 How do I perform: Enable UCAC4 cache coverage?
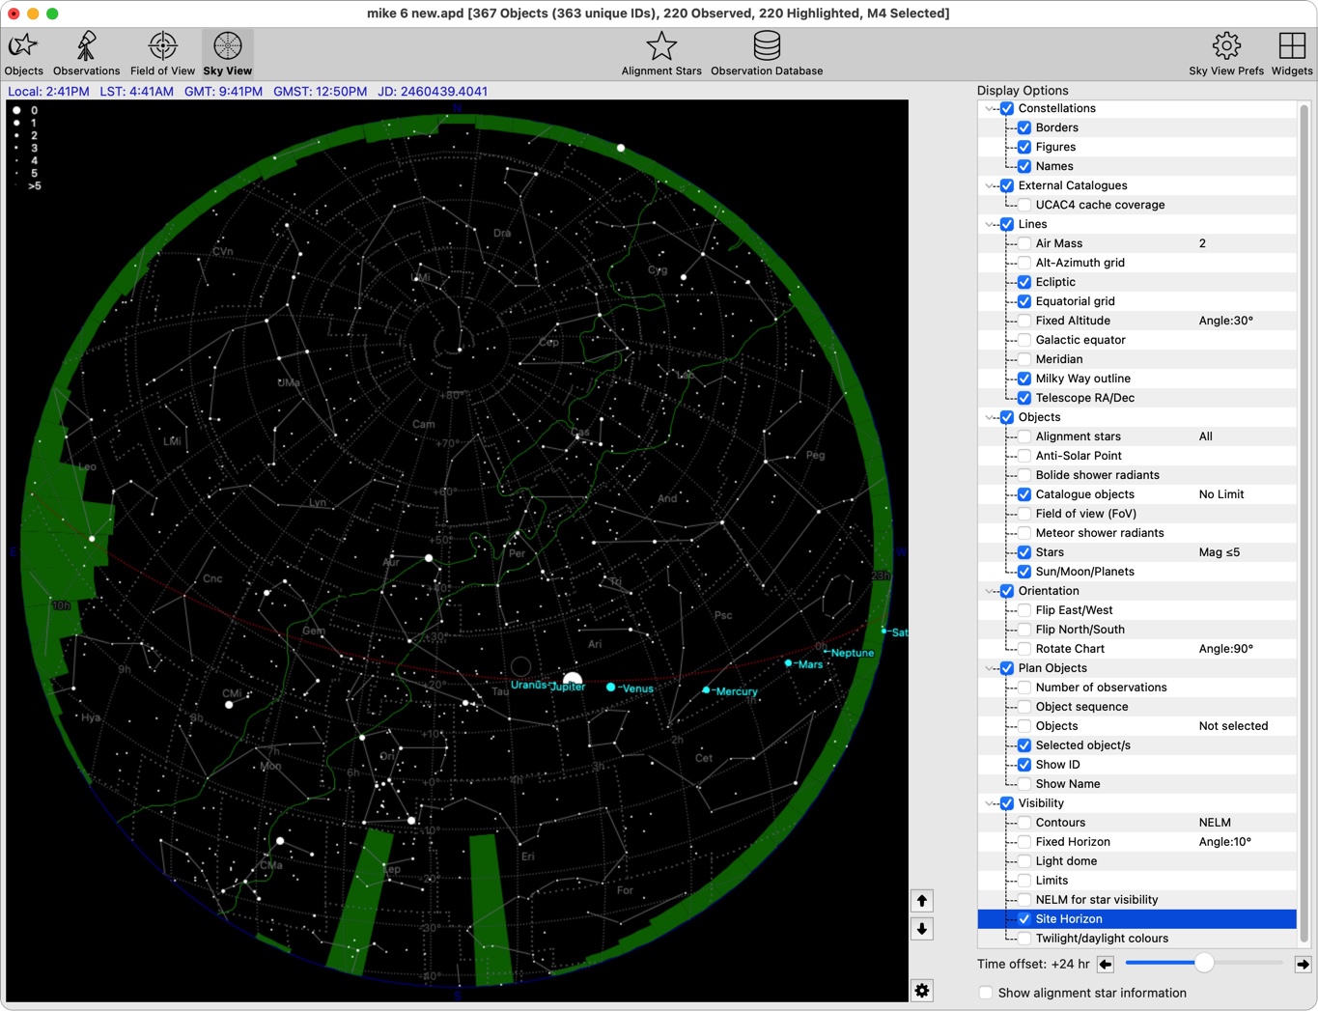click(x=1024, y=205)
